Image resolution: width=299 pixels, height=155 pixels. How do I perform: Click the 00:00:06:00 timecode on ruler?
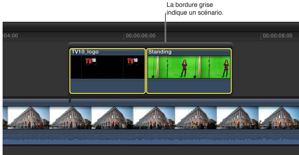(141, 35)
